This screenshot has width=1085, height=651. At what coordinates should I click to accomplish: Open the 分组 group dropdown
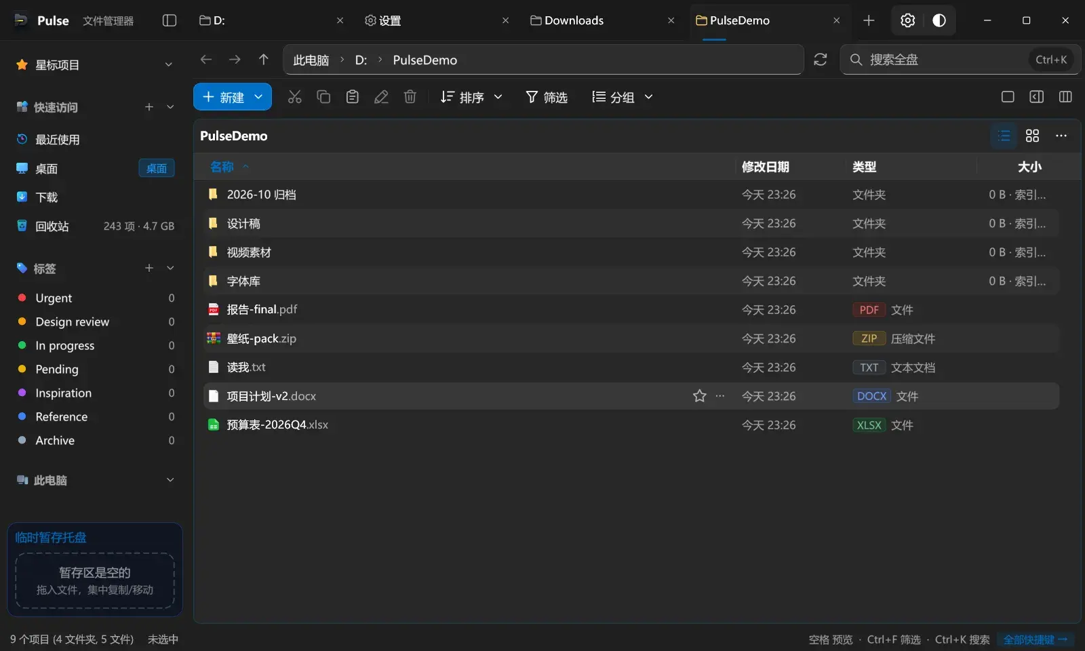(x=623, y=97)
